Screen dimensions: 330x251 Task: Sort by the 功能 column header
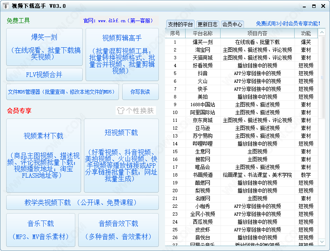[306, 33]
